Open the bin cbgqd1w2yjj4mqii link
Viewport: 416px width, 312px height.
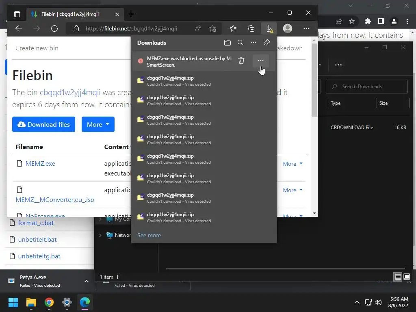70,92
